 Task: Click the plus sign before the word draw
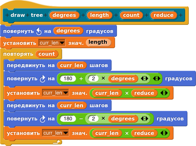[x=7, y=15]
